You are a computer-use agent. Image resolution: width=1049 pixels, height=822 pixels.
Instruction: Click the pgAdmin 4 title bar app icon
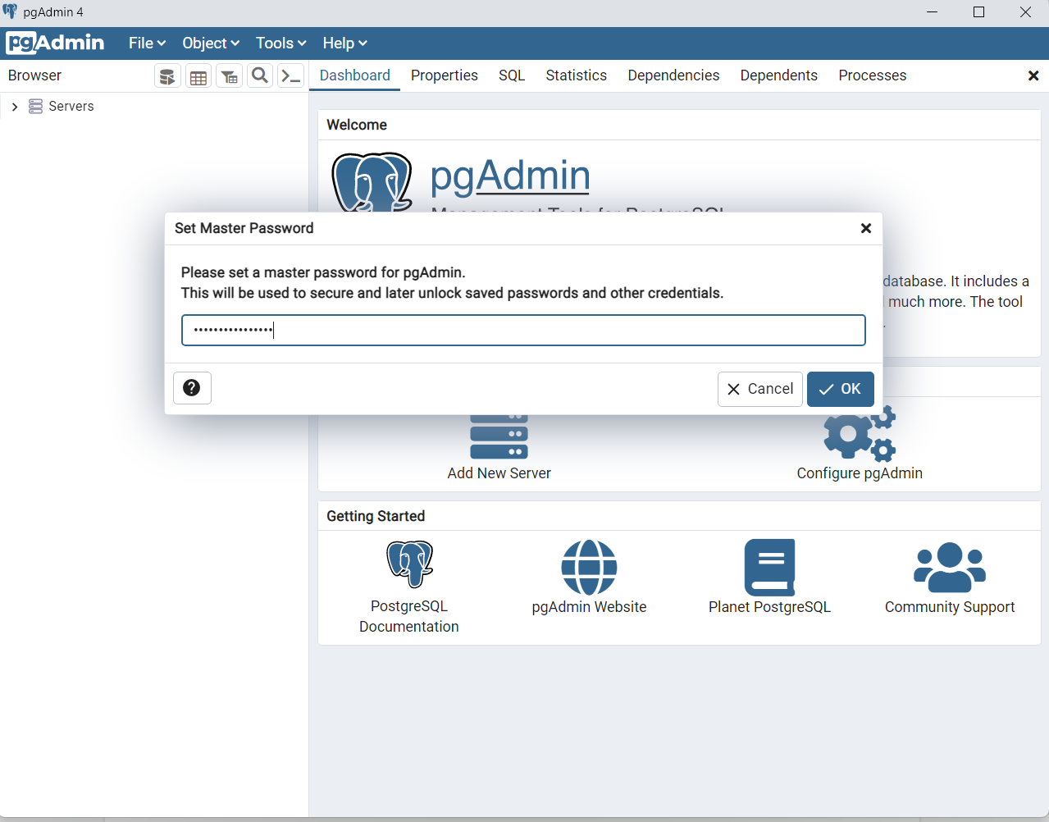tap(11, 11)
